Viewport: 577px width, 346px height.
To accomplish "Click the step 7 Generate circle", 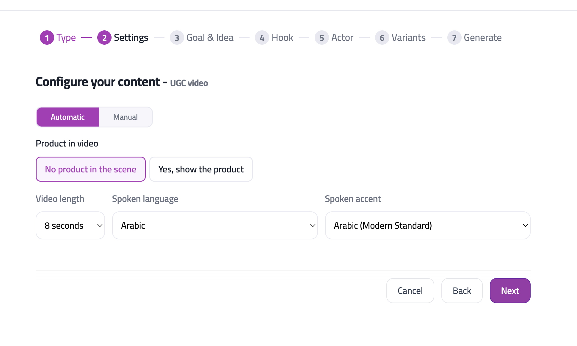I will coord(454,38).
